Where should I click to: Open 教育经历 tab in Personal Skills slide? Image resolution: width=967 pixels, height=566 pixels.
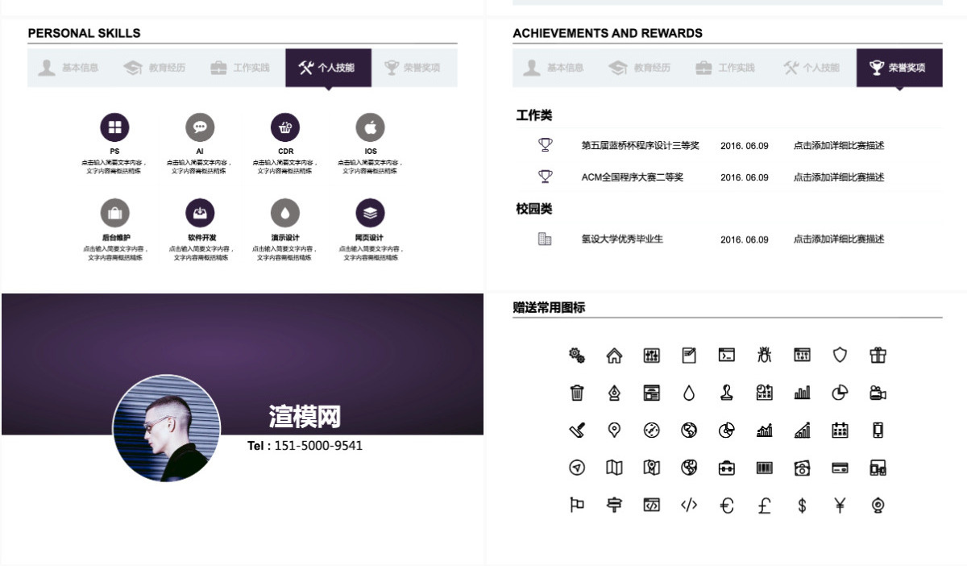click(155, 68)
